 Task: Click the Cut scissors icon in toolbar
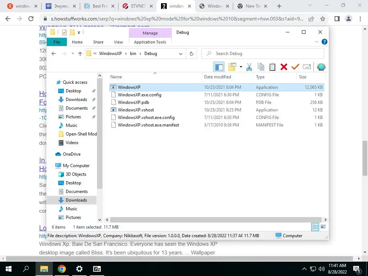pyautogui.click(x=249, y=67)
